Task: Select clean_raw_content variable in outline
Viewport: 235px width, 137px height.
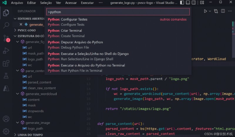Action: pyautogui.click(x=42, y=88)
